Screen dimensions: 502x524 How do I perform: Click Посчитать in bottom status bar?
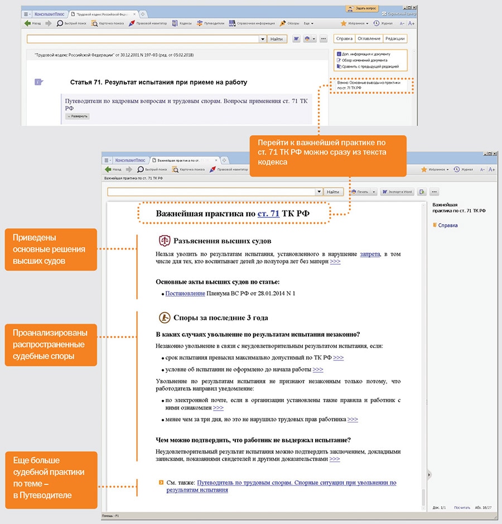462,507
